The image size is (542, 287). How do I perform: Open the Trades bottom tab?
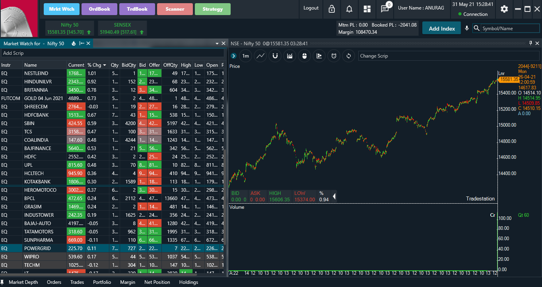tap(77, 282)
